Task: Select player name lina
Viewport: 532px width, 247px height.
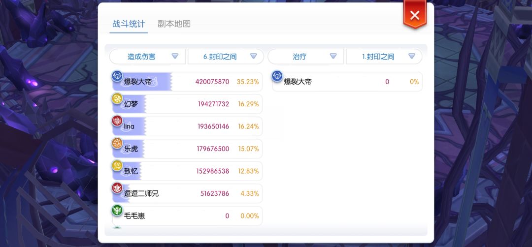Action: (129, 126)
